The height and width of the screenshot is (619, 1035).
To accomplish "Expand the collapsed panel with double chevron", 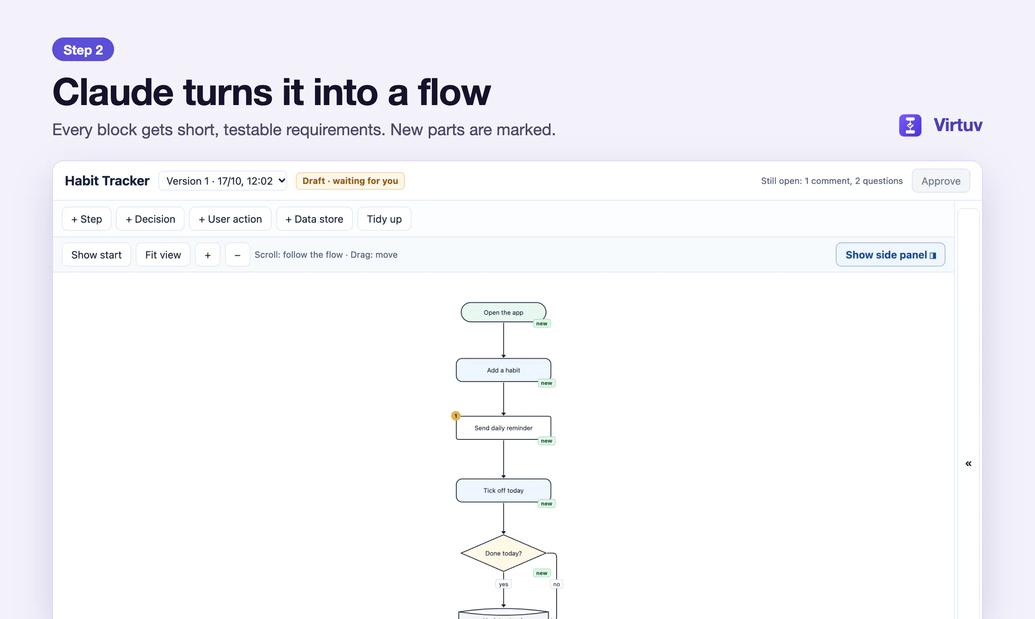I will pyautogui.click(x=968, y=463).
